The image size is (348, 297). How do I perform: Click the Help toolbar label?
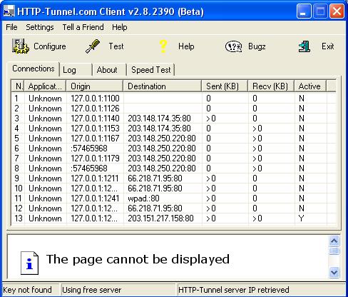pos(186,46)
